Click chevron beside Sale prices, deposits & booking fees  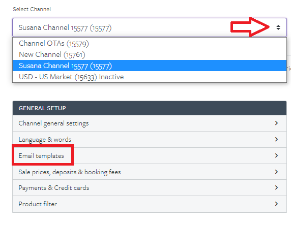click(276, 172)
